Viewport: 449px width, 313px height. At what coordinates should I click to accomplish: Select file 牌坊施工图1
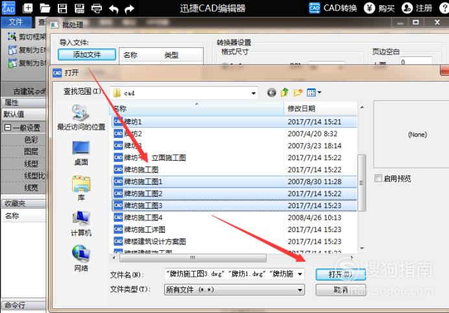234,181
